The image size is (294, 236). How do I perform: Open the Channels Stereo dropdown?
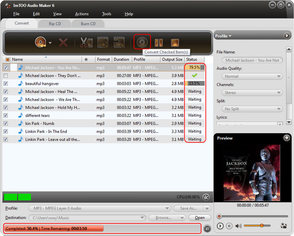[252, 93]
